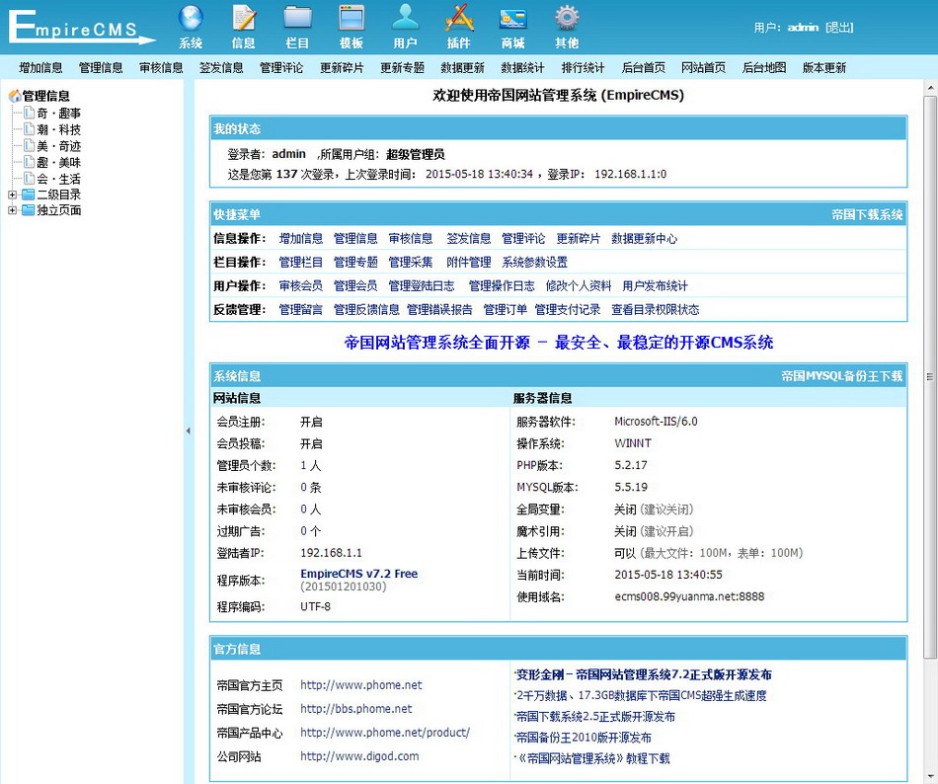Open 数据更新中心 in the quick menu
This screenshot has height=784, width=938.
(645, 239)
